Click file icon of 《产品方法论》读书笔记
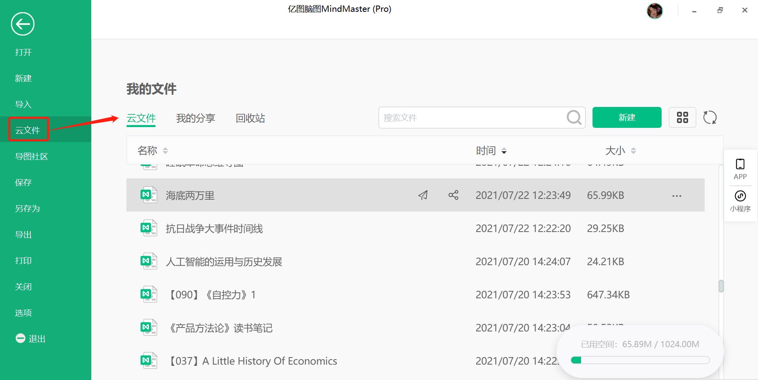Viewport: 758px width, 380px height. pos(149,328)
